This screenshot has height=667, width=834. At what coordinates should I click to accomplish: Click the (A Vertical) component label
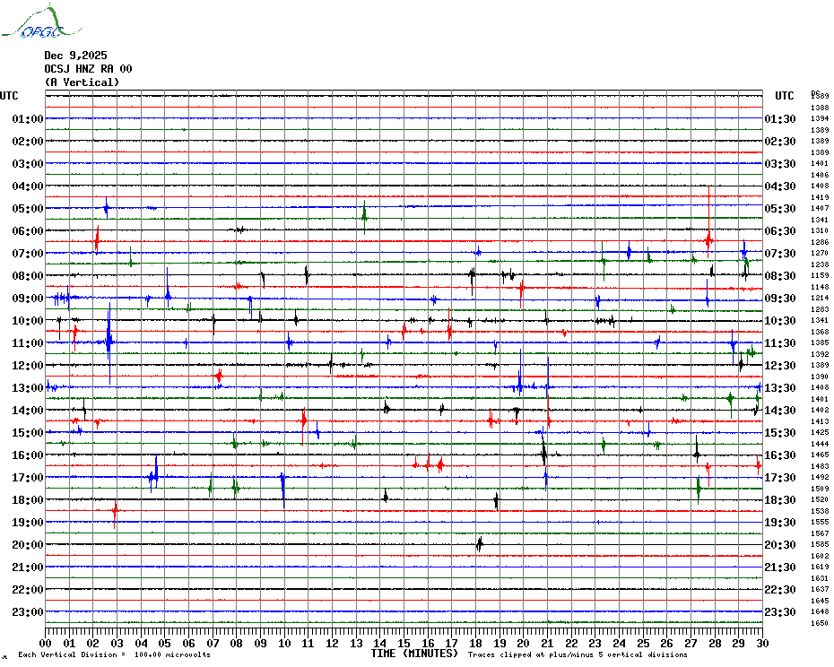(x=81, y=82)
